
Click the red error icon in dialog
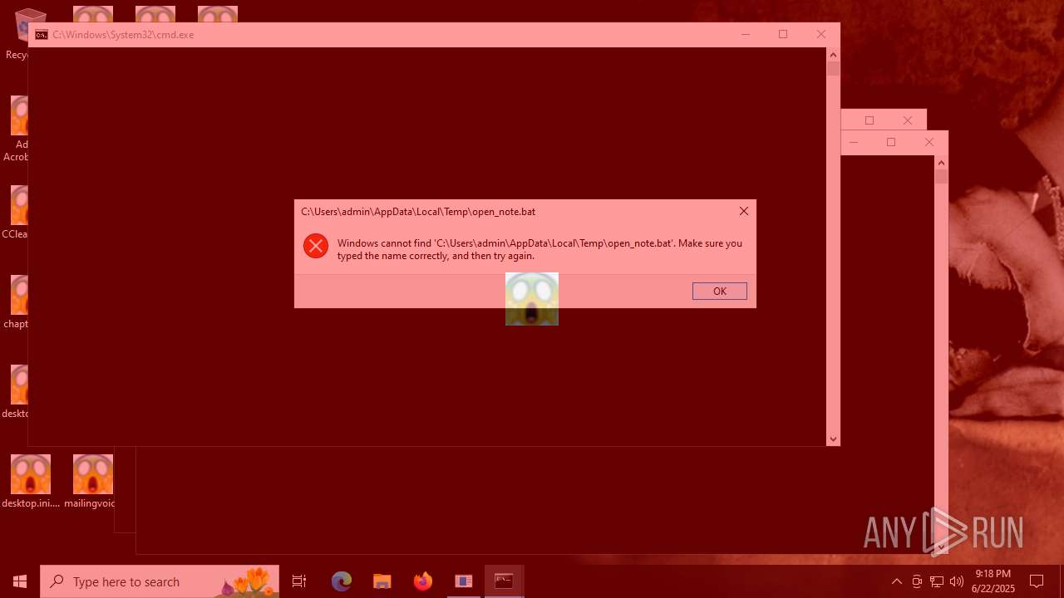point(316,246)
